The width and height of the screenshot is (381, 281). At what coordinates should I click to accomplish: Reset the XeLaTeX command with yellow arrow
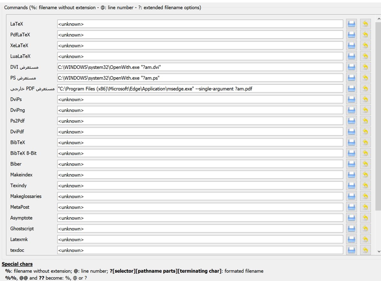point(365,45)
